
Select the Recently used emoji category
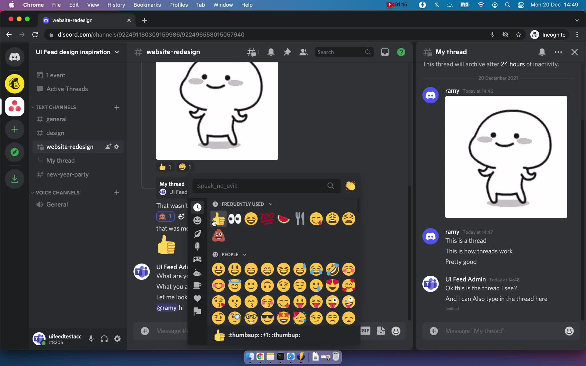[x=197, y=207]
